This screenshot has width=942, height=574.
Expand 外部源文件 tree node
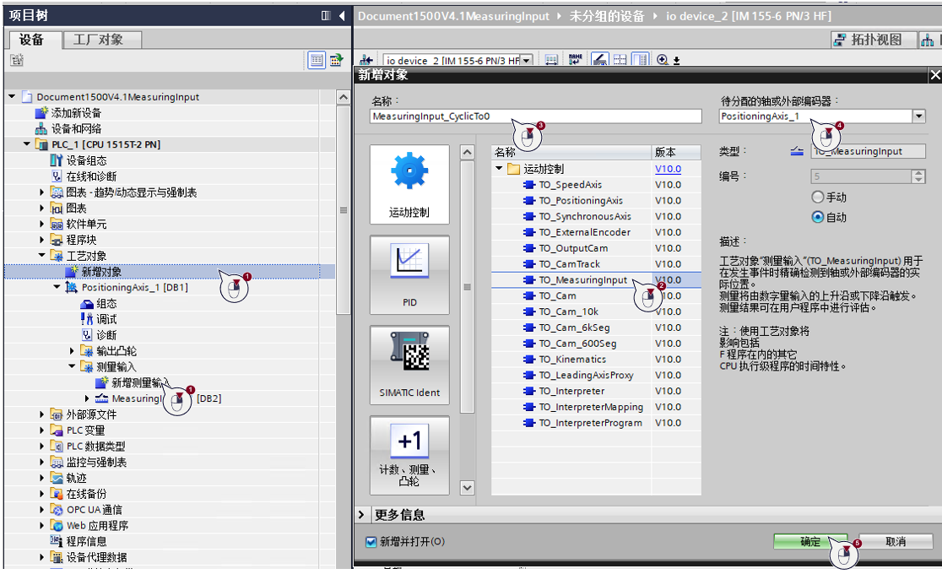click(x=41, y=414)
